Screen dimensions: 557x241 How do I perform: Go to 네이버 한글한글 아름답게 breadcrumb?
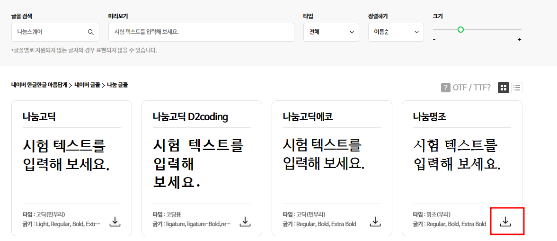(39, 85)
